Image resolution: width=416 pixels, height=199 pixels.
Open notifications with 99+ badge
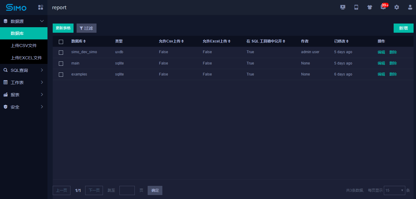coord(383,7)
